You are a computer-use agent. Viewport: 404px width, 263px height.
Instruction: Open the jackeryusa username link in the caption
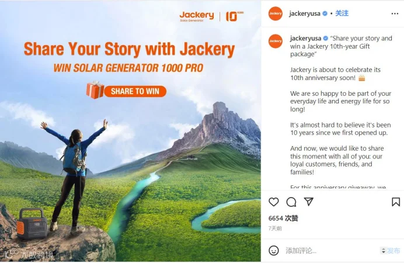click(305, 39)
